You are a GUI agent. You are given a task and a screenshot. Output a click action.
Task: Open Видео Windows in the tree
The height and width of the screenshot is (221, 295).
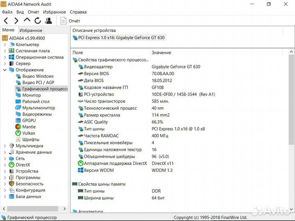[34, 76]
